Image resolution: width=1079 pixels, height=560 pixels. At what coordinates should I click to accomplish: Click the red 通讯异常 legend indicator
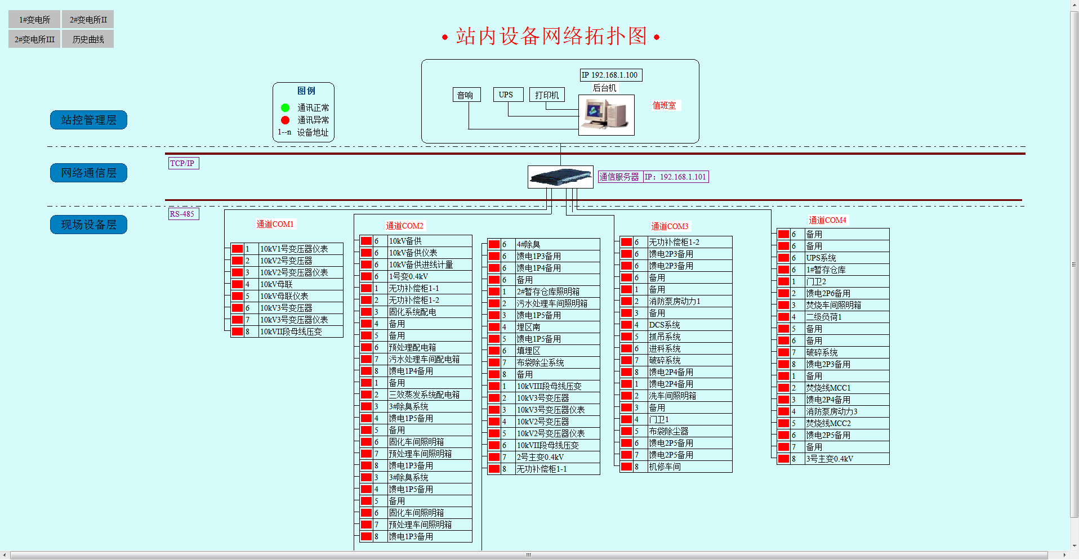point(284,120)
